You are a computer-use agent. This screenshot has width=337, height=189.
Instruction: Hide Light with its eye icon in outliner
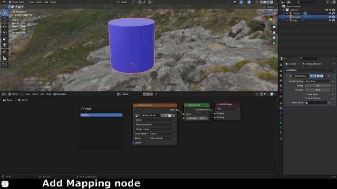pos(330,20)
